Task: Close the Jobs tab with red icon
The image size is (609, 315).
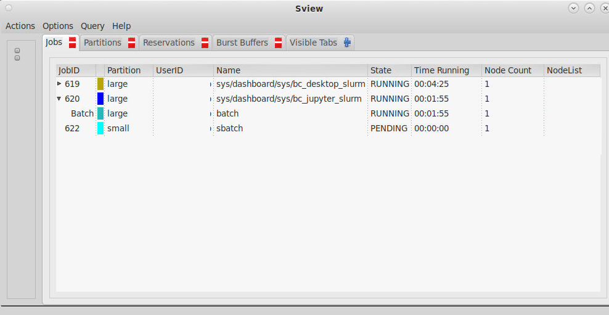Action: click(73, 43)
